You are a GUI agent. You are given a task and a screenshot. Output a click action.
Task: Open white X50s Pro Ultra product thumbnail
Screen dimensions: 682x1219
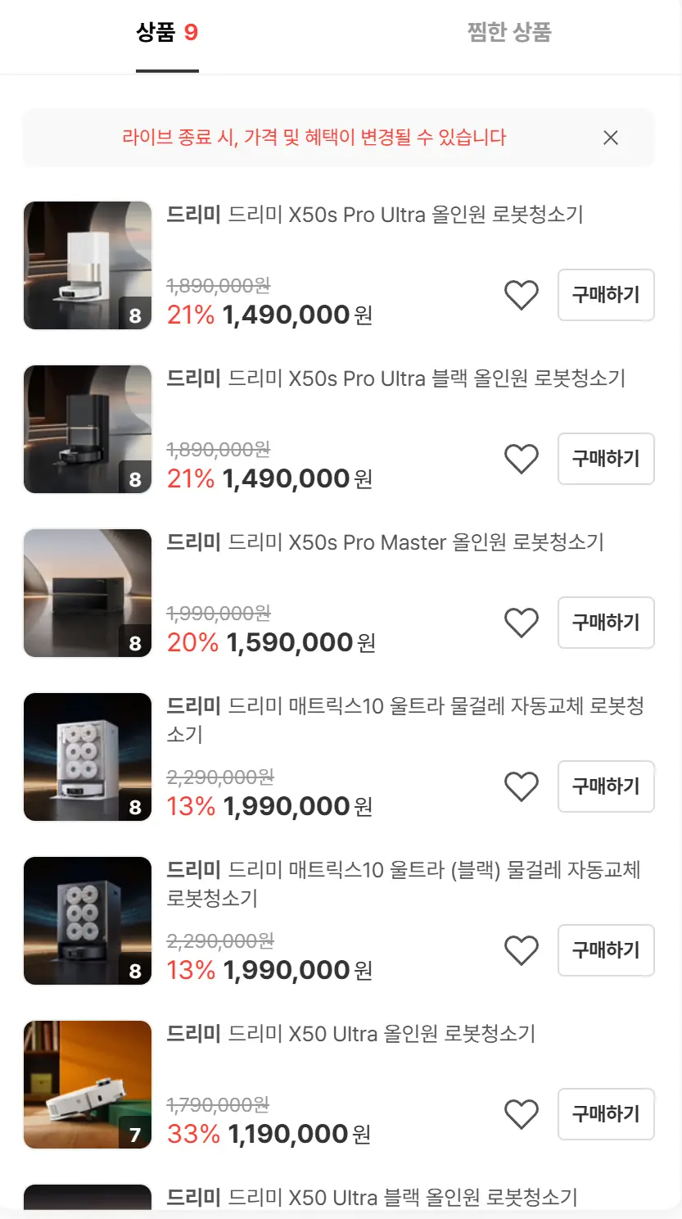click(88, 265)
